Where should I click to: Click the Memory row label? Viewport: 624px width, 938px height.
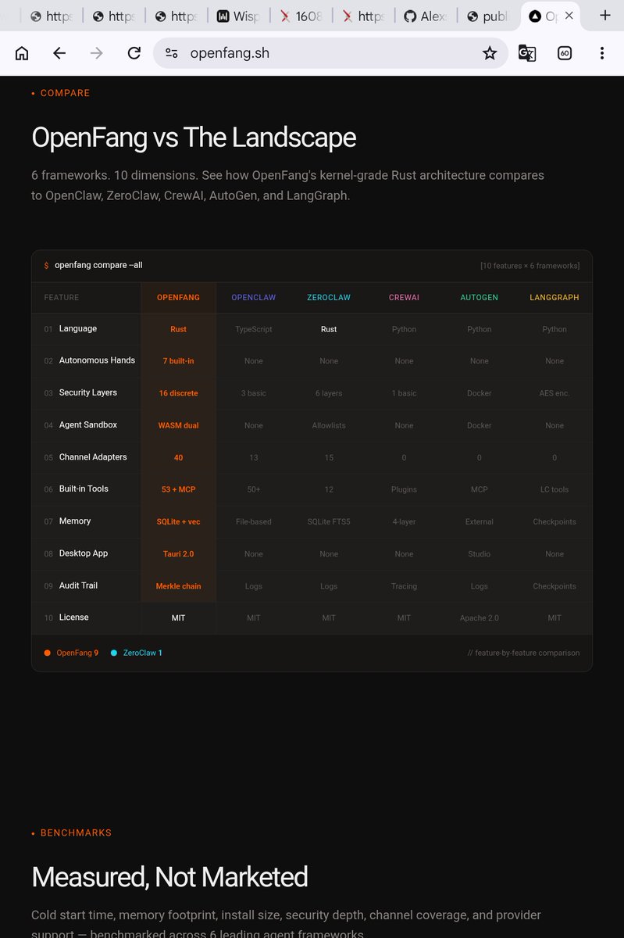click(75, 521)
